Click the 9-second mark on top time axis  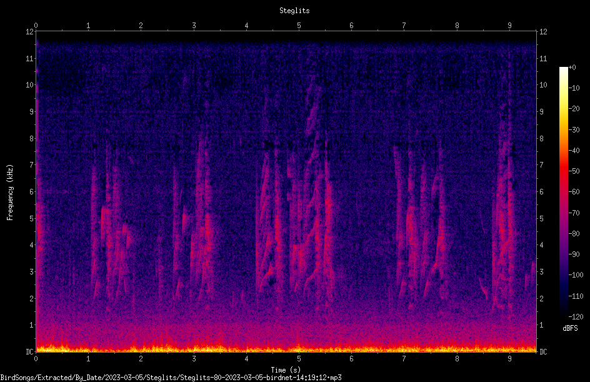tap(509, 25)
